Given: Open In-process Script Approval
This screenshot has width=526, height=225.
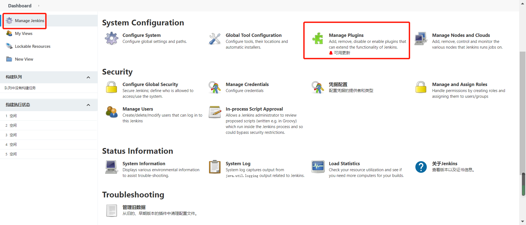Looking at the screenshot, I should (x=254, y=109).
